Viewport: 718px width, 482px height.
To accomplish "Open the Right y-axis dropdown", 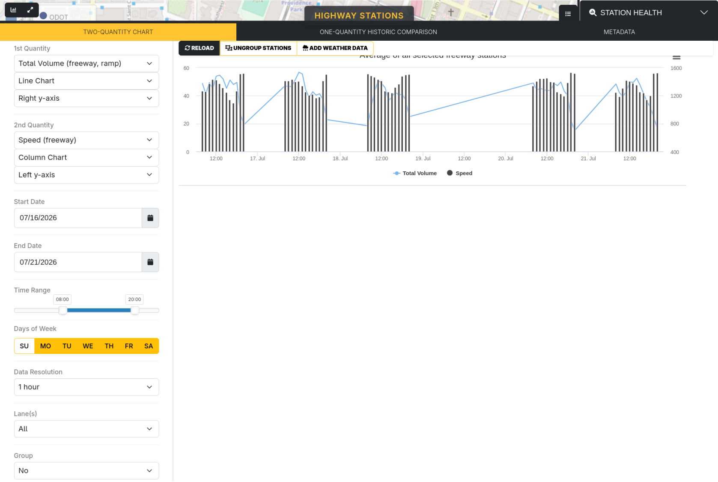I will [x=86, y=99].
